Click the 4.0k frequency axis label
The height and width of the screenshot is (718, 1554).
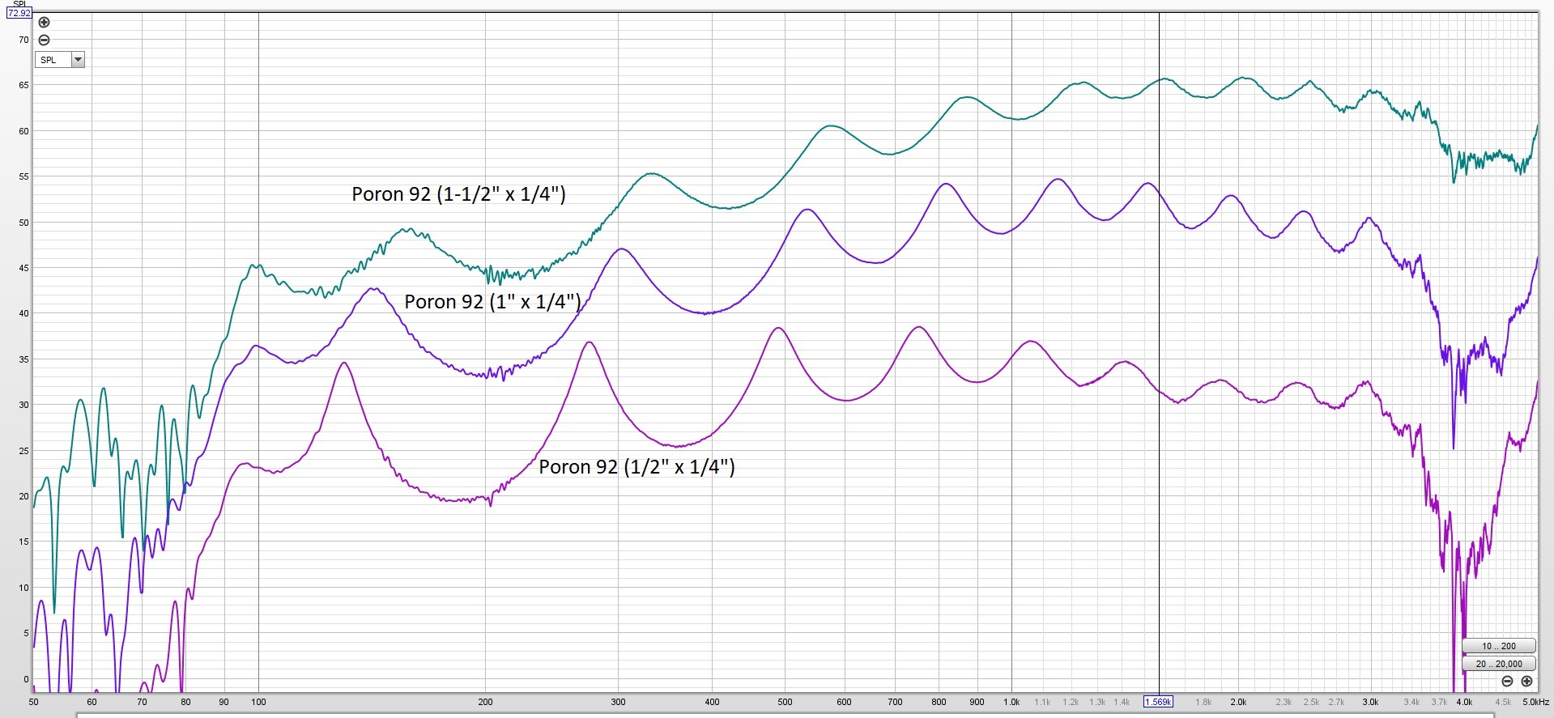coord(1464,702)
